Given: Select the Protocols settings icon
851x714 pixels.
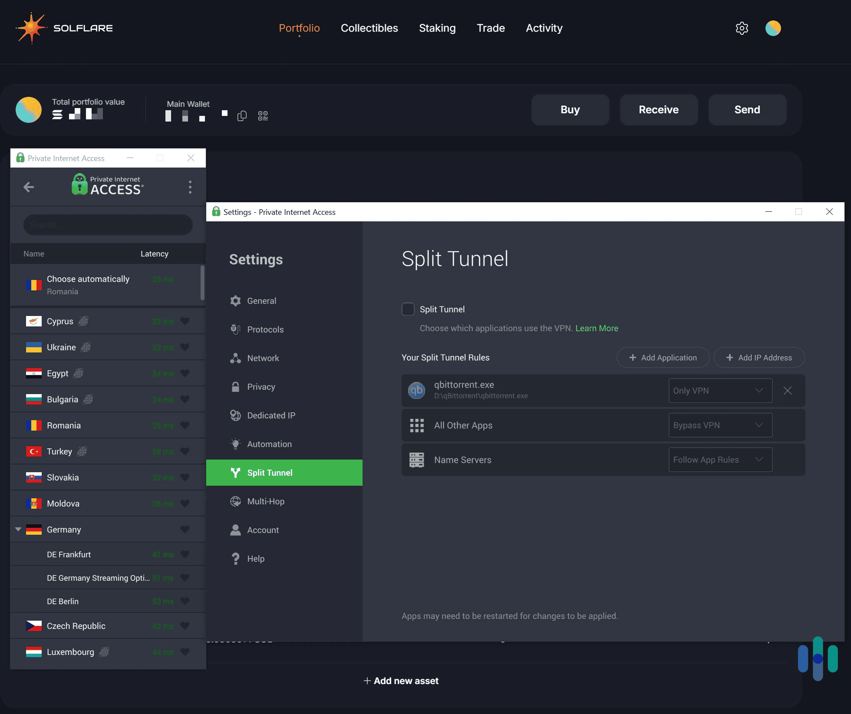Looking at the screenshot, I should pos(235,329).
